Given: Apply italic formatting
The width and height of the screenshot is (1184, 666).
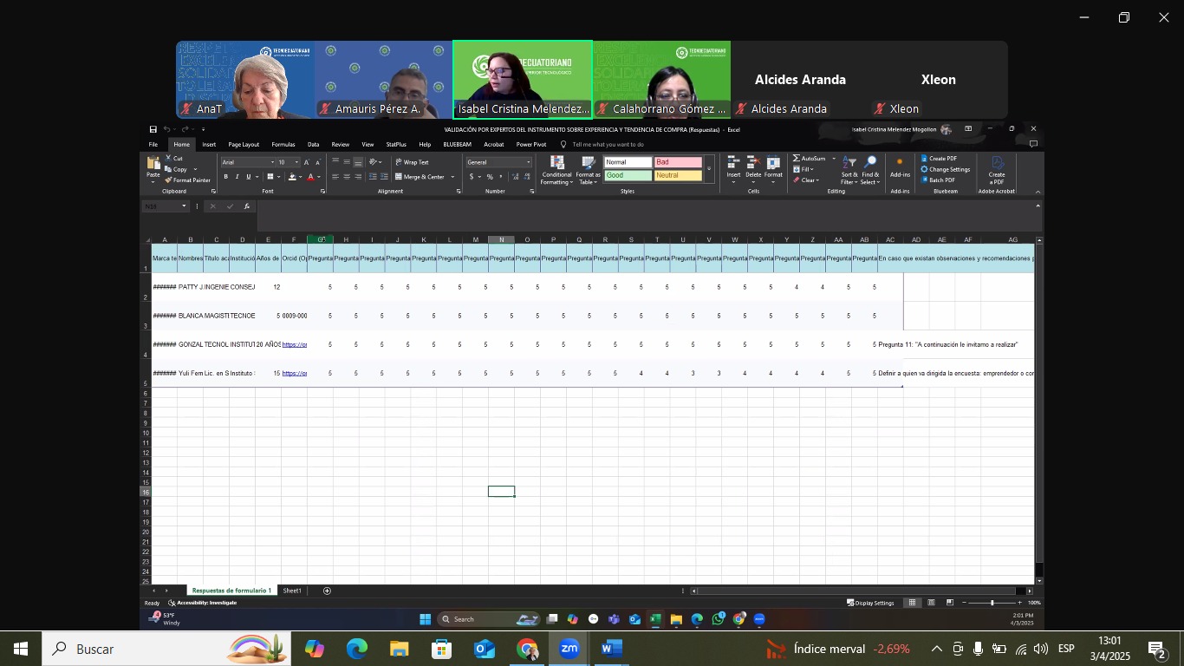Looking at the screenshot, I should coord(237,177).
